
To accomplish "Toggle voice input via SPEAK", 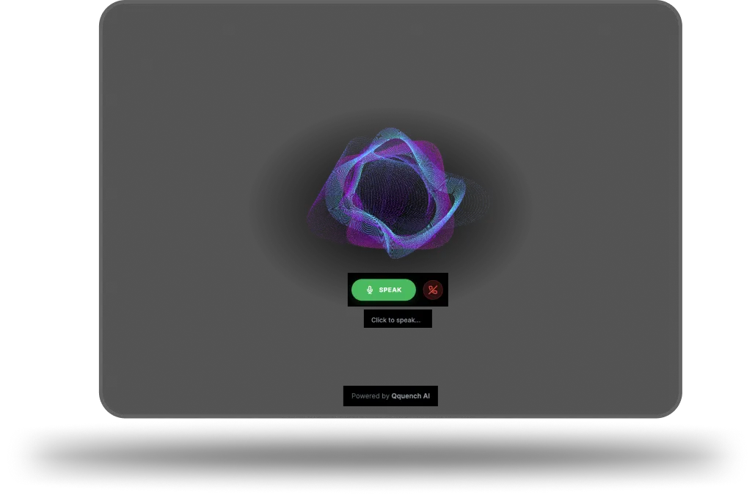I will point(384,290).
